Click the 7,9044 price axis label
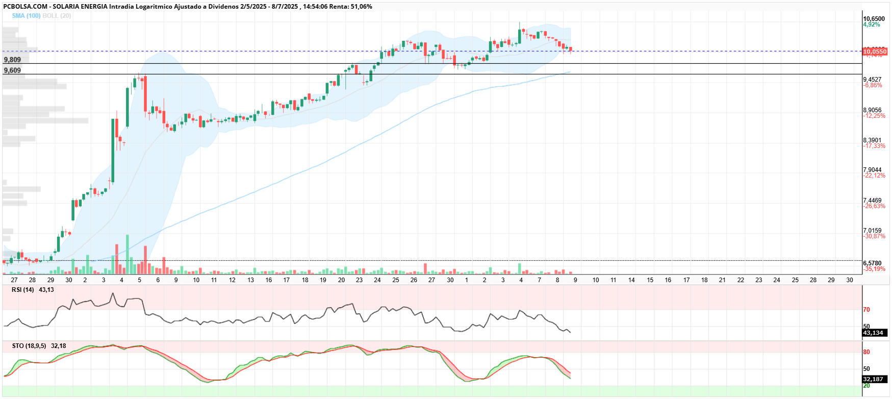The height and width of the screenshot is (399, 892). click(872, 170)
